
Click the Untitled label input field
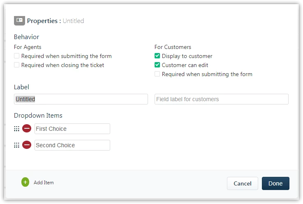(x=81, y=99)
